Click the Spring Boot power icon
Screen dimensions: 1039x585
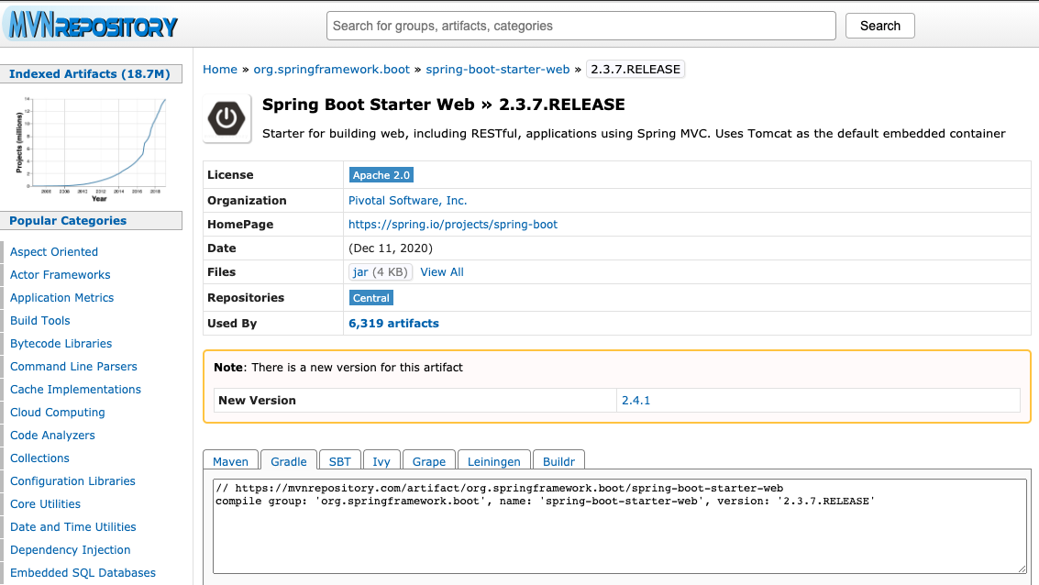pos(227,118)
